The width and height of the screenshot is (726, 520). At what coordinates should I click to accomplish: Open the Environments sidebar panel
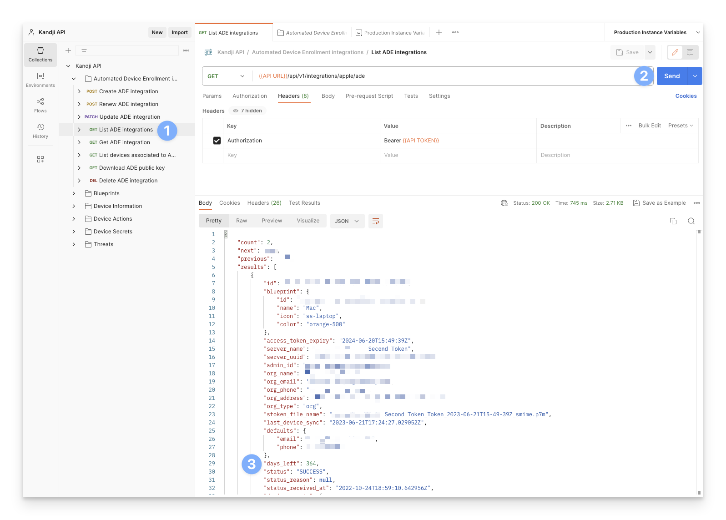point(40,80)
